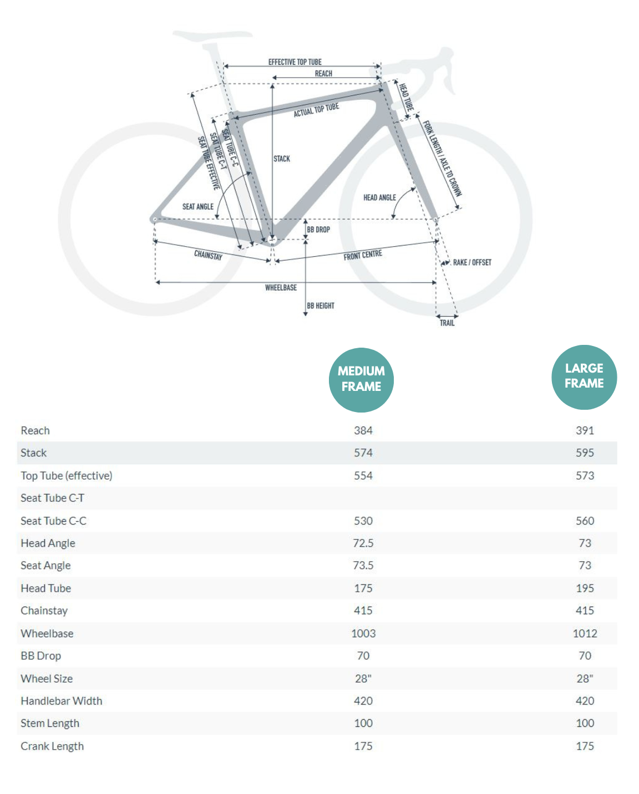
Task: Click the Wheelbase value 1003 for medium frame
Action: [x=363, y=633]
